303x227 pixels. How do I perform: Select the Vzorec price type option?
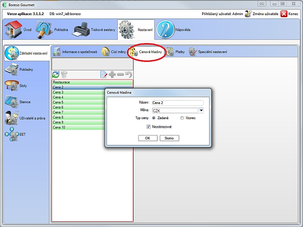[x=182, y=118]
